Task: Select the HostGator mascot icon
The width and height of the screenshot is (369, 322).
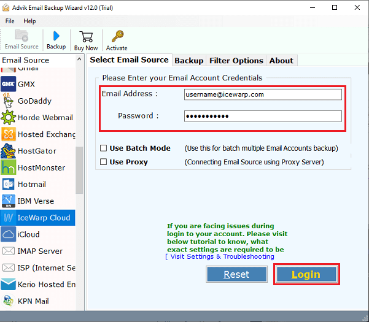Action: coord(8,151)
